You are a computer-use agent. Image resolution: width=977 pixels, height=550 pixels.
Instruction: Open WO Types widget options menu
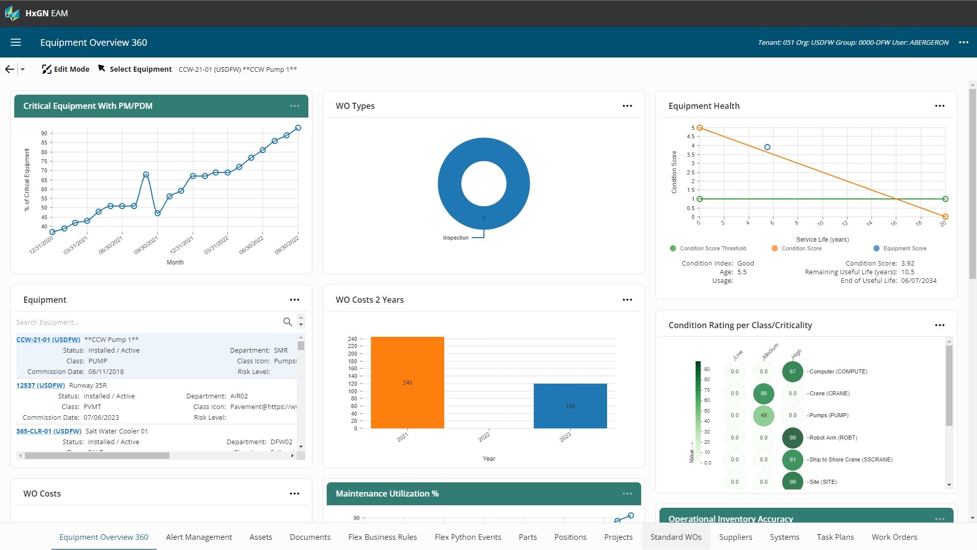(627, 106)
